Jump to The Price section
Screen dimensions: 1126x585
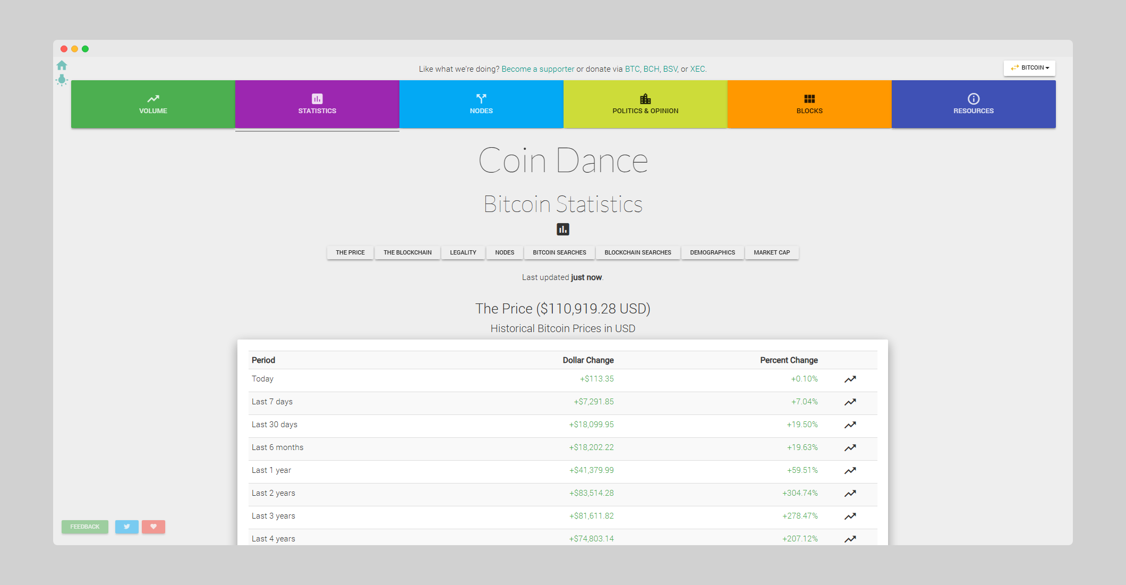click(x=350, y=252)
